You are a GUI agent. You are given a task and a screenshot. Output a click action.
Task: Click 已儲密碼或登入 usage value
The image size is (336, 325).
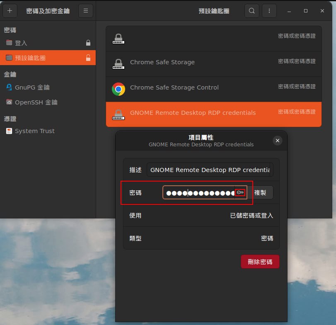tap(251, 216)
